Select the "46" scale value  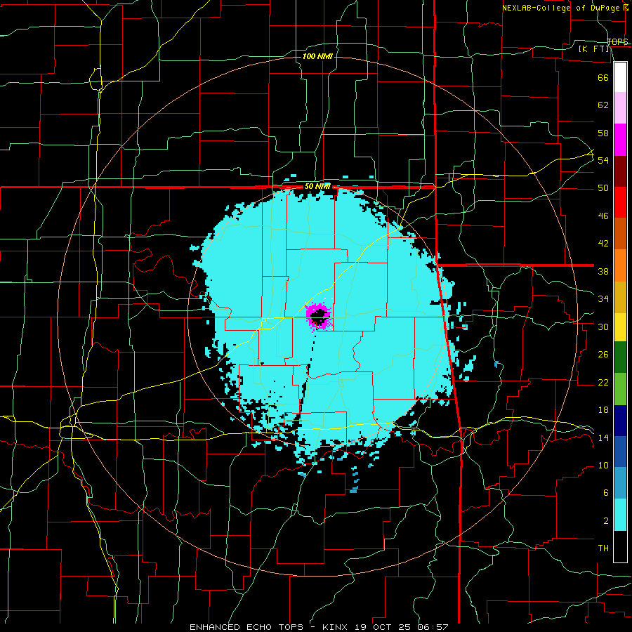pyautogui.click(x=603, y=216)
